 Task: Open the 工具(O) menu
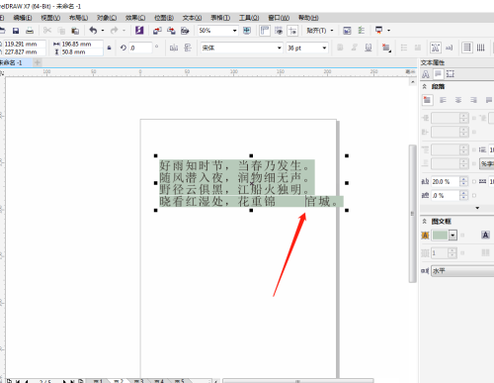click(x=249, y=18)
